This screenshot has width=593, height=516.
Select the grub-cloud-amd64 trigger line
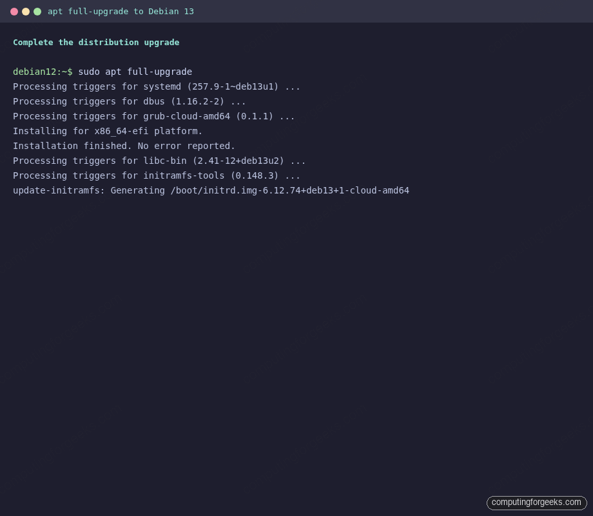pyautogui.click(x=153, y=116)
